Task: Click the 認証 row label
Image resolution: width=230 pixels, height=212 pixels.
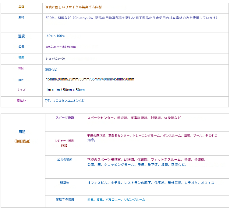Action: pyautogui.click(x=21, y=68)
